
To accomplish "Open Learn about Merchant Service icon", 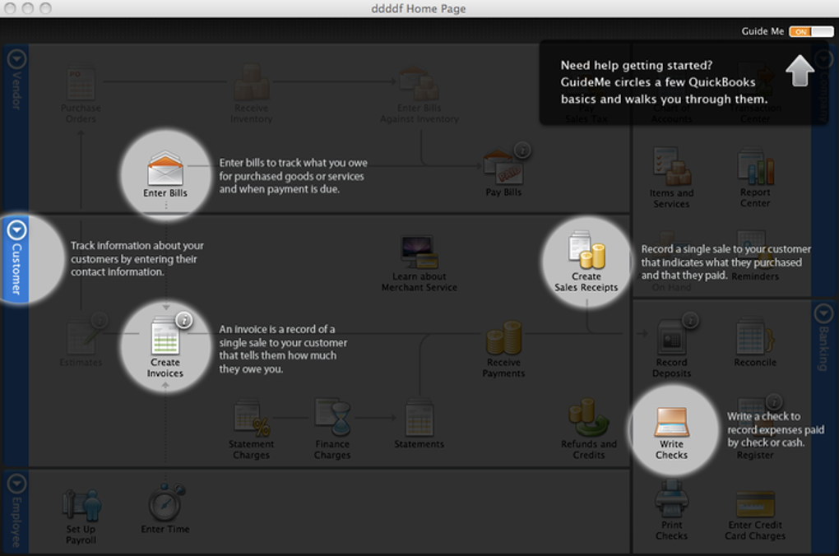I will (x=419, y=252).
